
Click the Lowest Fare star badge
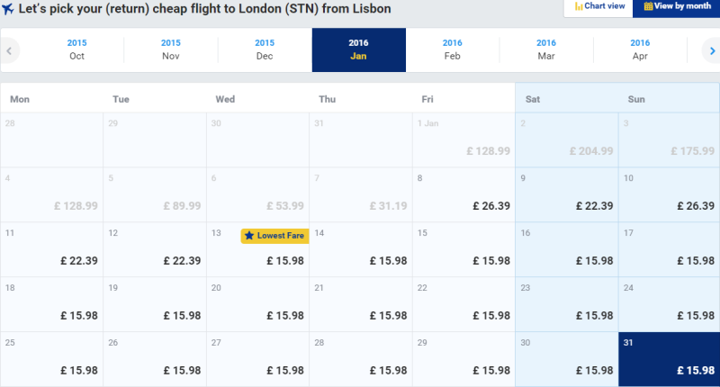274,236
